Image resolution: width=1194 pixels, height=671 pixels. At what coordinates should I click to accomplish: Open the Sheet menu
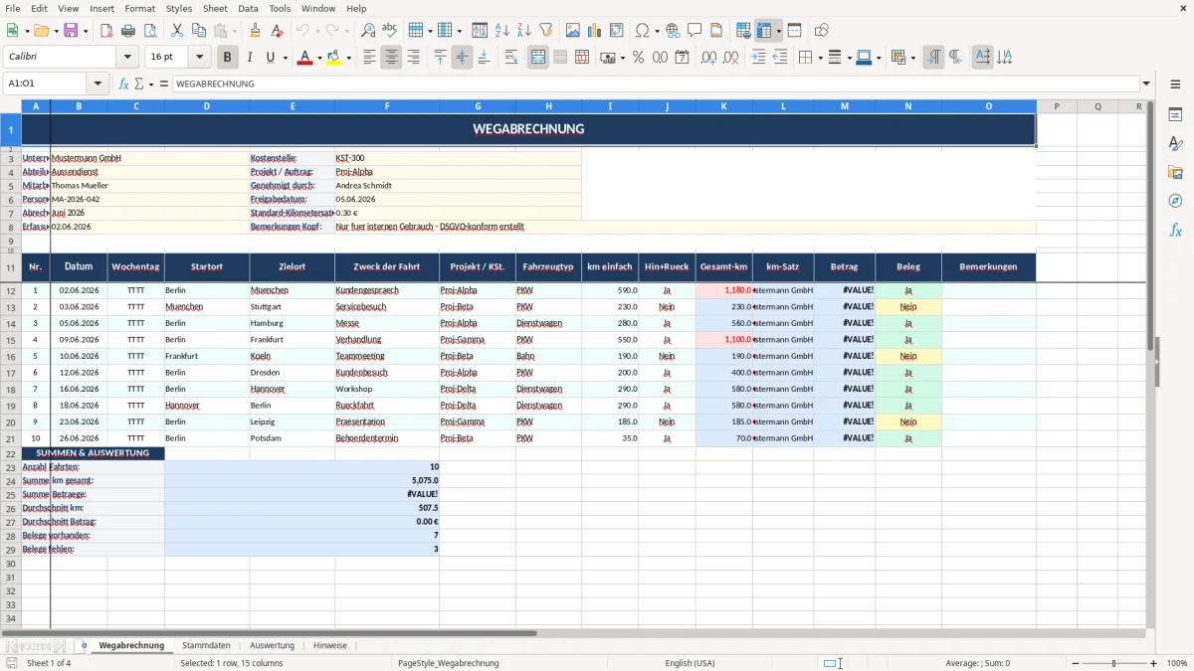(x=215, y=8)
